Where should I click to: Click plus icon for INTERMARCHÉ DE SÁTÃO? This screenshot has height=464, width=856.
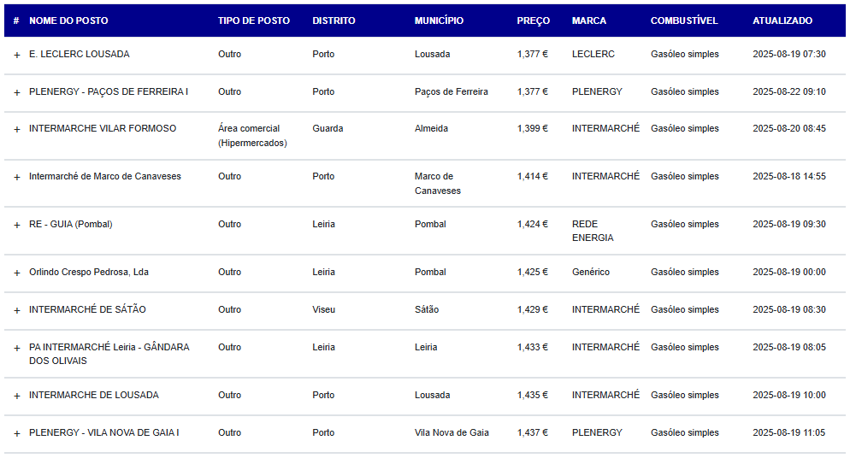coord(16,310)
